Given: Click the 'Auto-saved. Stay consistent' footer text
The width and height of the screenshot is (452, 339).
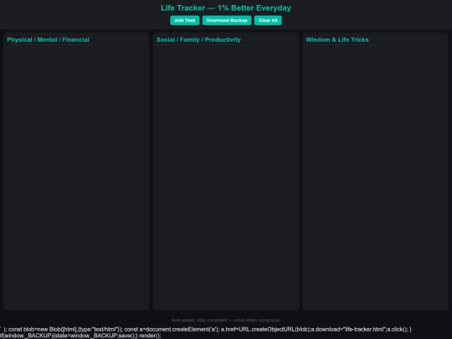Looking at the screenshot, I should tap(226, 321).
